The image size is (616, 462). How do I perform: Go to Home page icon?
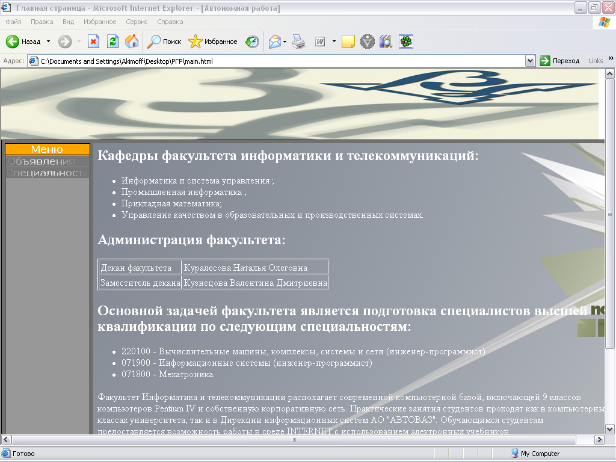[132, 42]
